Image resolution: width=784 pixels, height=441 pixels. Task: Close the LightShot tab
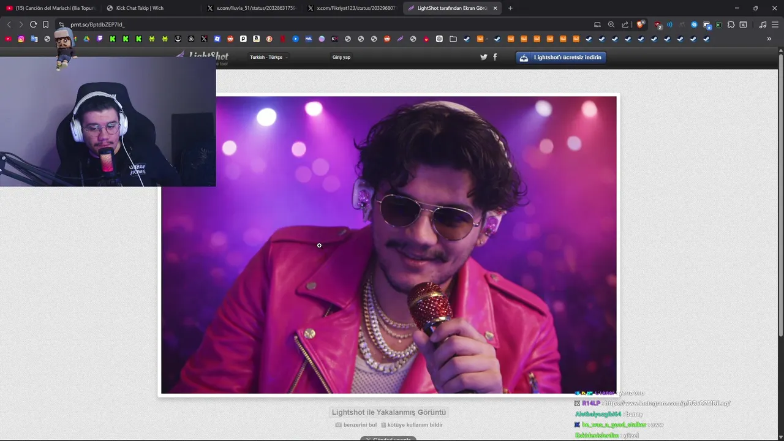pyautogui.click(x=495, y=8)
